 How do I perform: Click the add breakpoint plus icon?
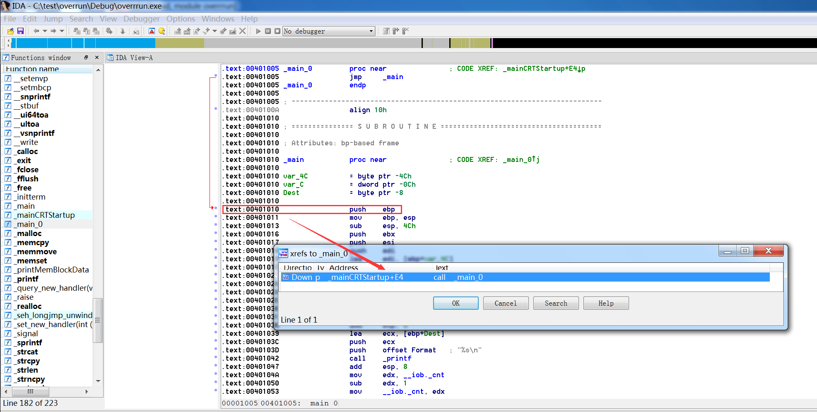tap(396, 31)
